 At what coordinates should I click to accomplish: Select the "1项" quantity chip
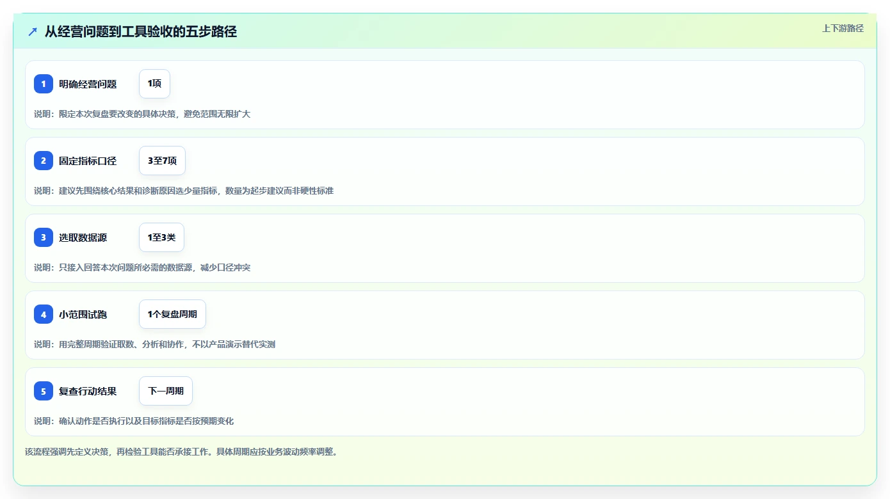tap(154, 84)
